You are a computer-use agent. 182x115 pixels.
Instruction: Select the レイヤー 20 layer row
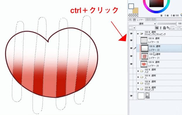click(159, 64)
